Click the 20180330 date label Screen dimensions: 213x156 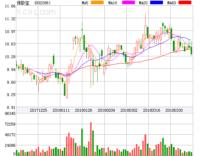click(174, 110)
